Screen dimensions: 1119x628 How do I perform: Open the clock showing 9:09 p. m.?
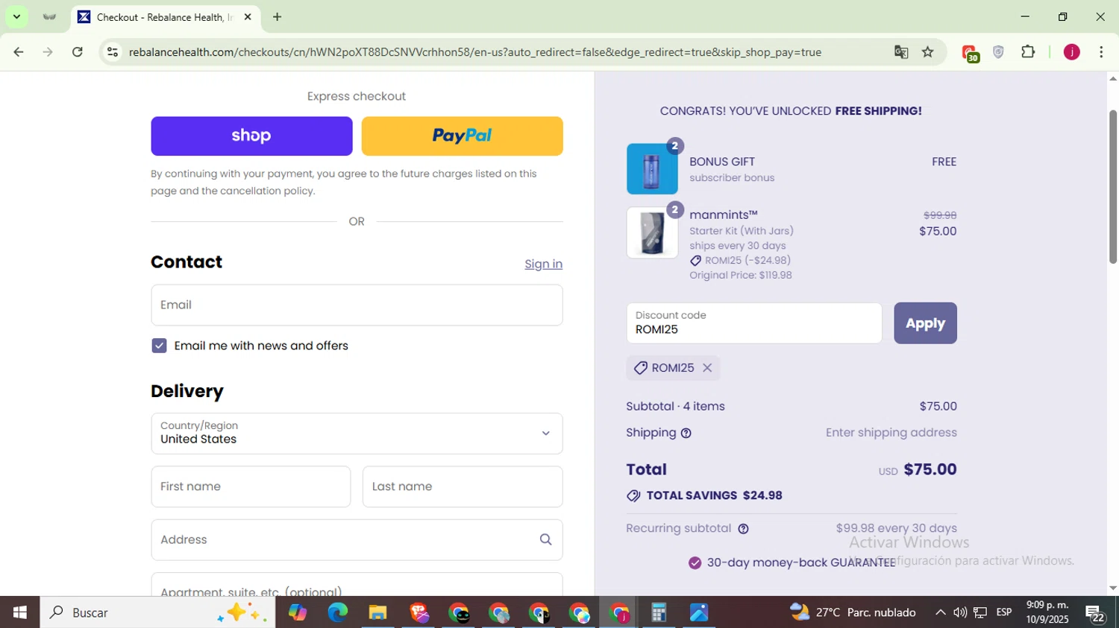point(1047,612)
